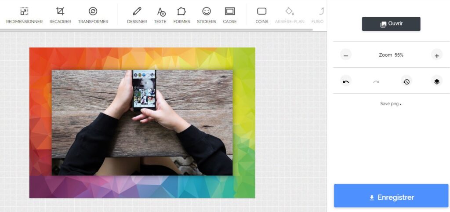Add text with the Texte tool
Viewport: 450px width, 212px height.
pyautogui.click(x=160, y=15)
